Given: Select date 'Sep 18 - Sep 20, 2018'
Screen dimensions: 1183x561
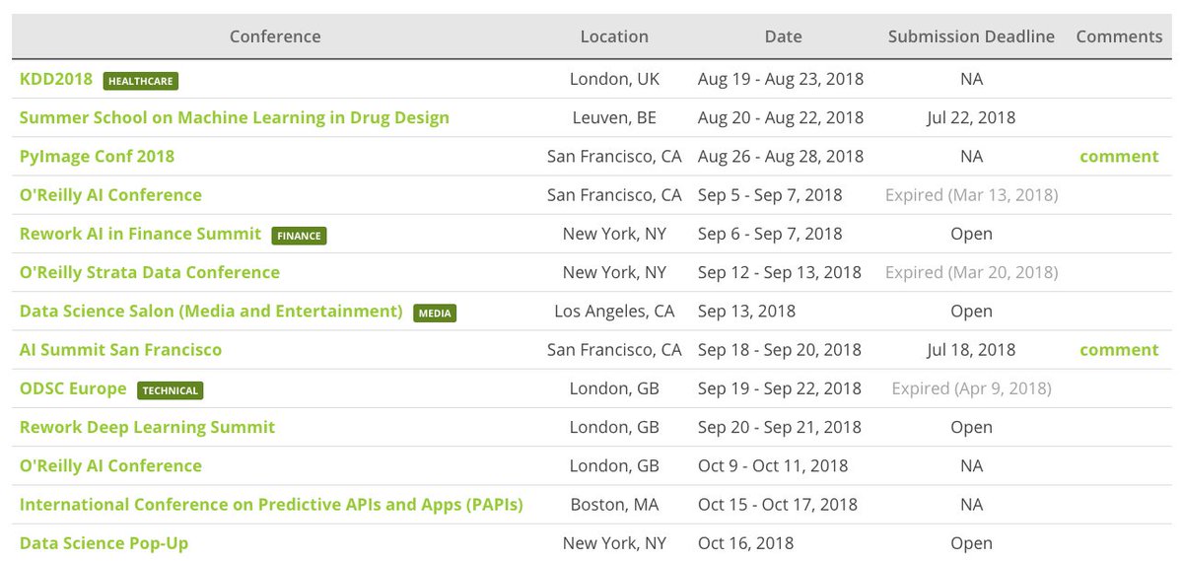Looking at the screenshot, I should tap(779, 349).
